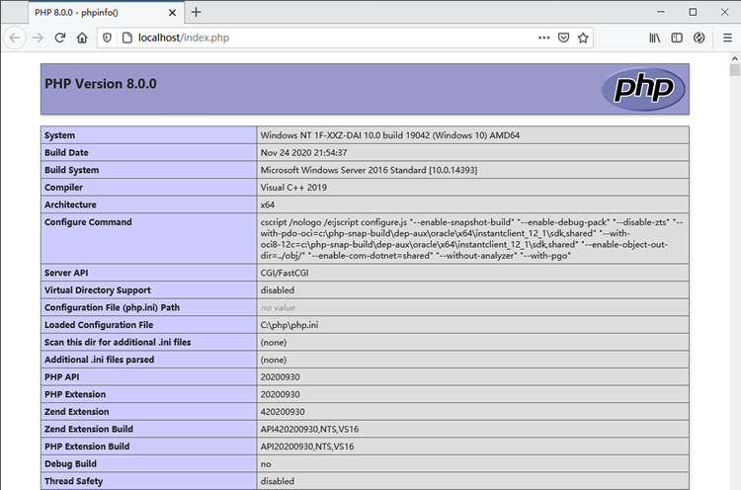Click the 'PHP API' row label
The image size is (741, 490).
point(62,377)
